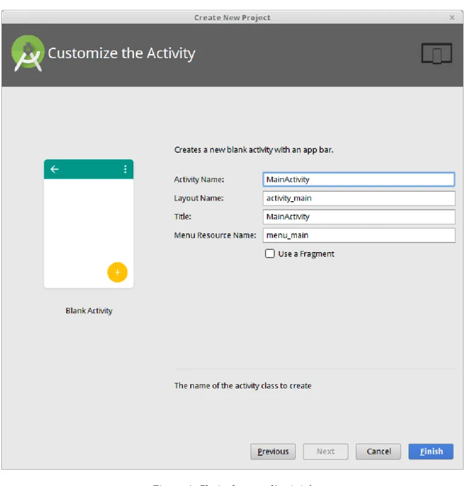Screen dimensions: 469x486
Task: Click the Android Studio logo icon
Action: [x=28, y=53]
